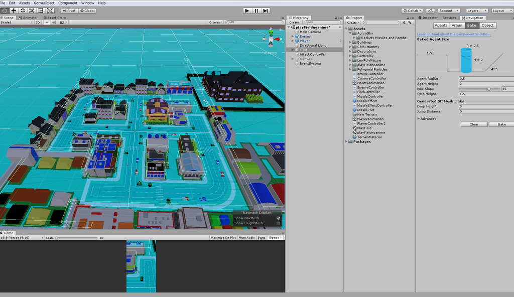Open the Component menu
Screen dimensions: 514x297
(x=68, y=3)
